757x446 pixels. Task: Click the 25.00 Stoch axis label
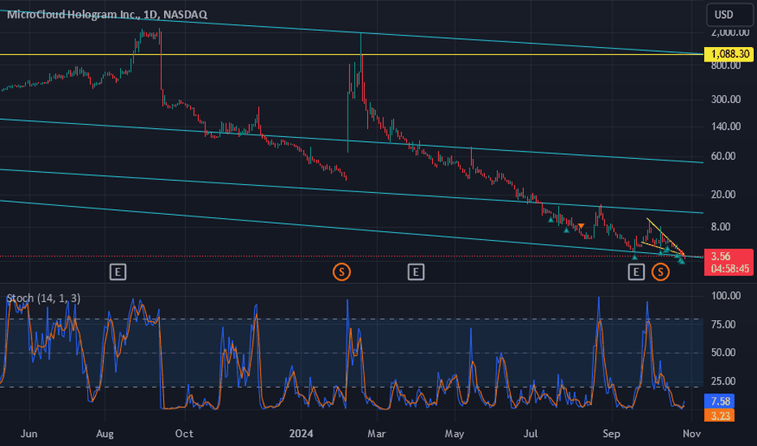(723, 381)
